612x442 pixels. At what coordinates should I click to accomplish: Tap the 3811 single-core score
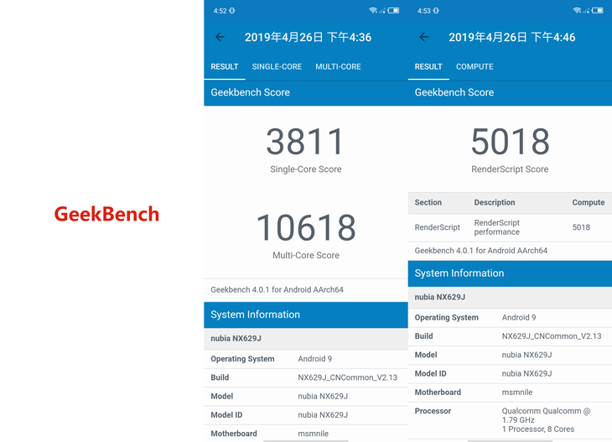coord(305,142)
